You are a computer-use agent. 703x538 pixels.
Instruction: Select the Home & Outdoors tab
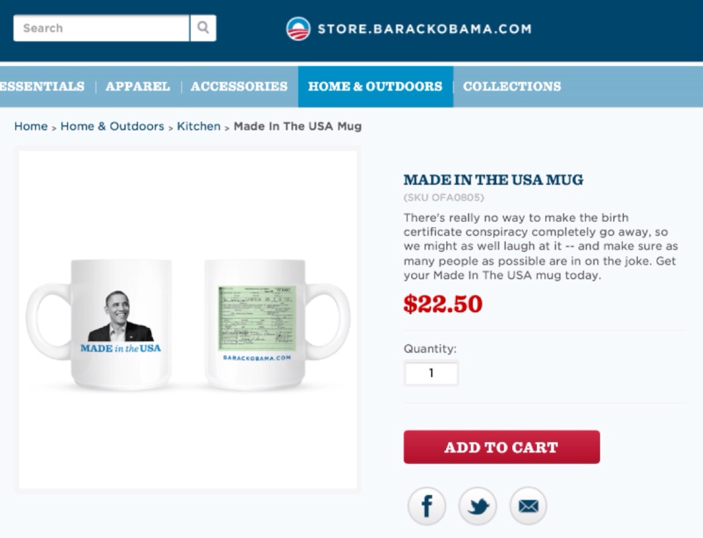point(376,86)
